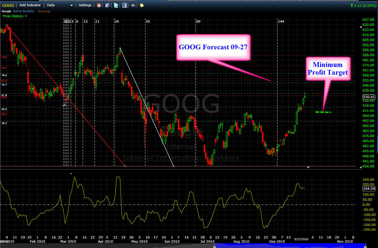Click the dropdown arrow next to Daily
This screenshot has height=248, width=378.
[72, 6]
